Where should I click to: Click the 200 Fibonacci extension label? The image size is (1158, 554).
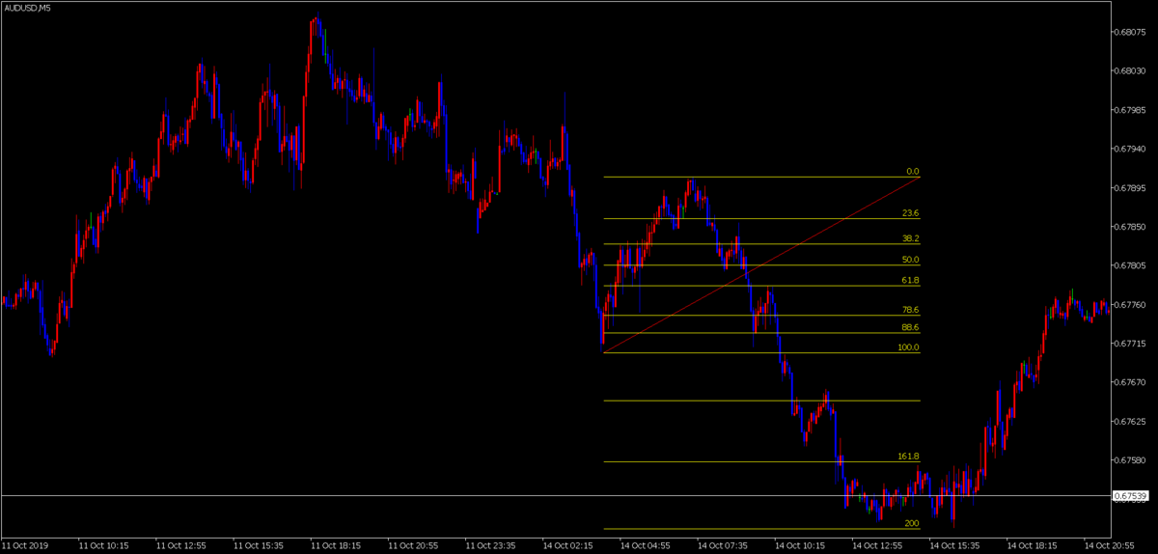[912, 523]
